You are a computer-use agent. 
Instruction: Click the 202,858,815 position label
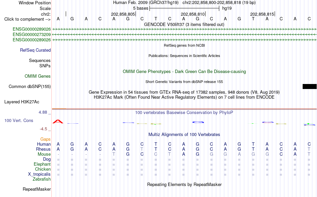coord(262,14)
